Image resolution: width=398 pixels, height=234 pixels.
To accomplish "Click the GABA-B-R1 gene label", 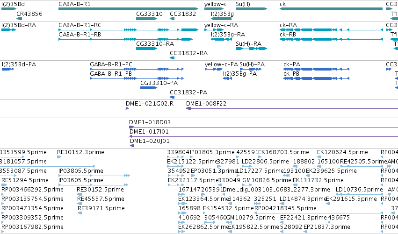I will (74, 4).
